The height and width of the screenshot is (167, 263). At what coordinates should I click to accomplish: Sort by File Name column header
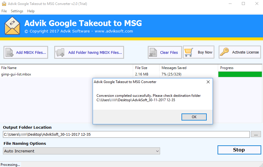pyautogui.click(x=67, y=68)
